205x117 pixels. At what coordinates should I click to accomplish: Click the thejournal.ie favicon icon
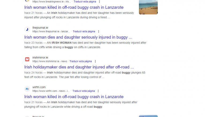click(27, 30)
